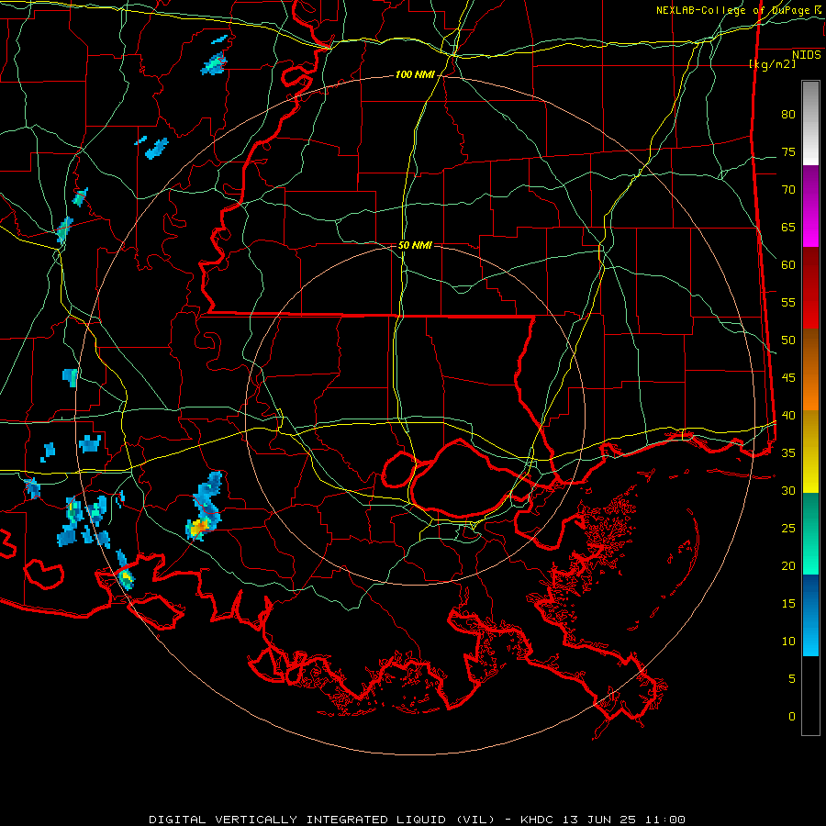Click the 15 value on color scale
826x826 pixels.
(x=788, y=604)
